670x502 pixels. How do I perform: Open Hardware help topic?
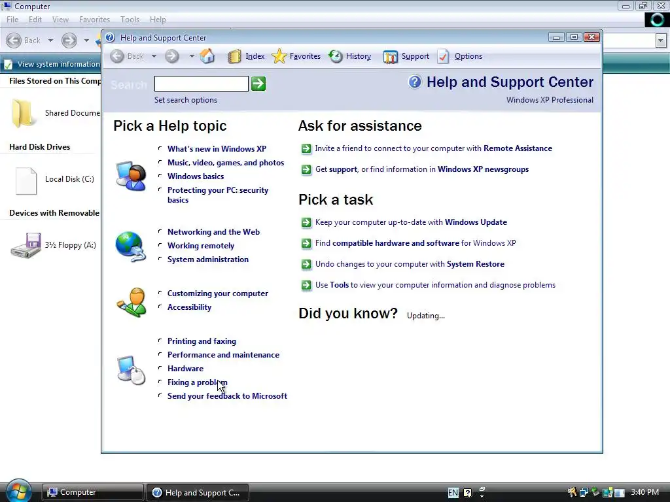[x=185, y=369]
